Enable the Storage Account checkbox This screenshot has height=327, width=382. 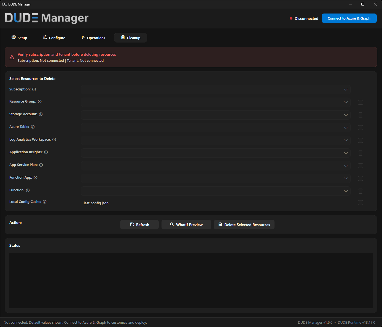click(361, 115)
